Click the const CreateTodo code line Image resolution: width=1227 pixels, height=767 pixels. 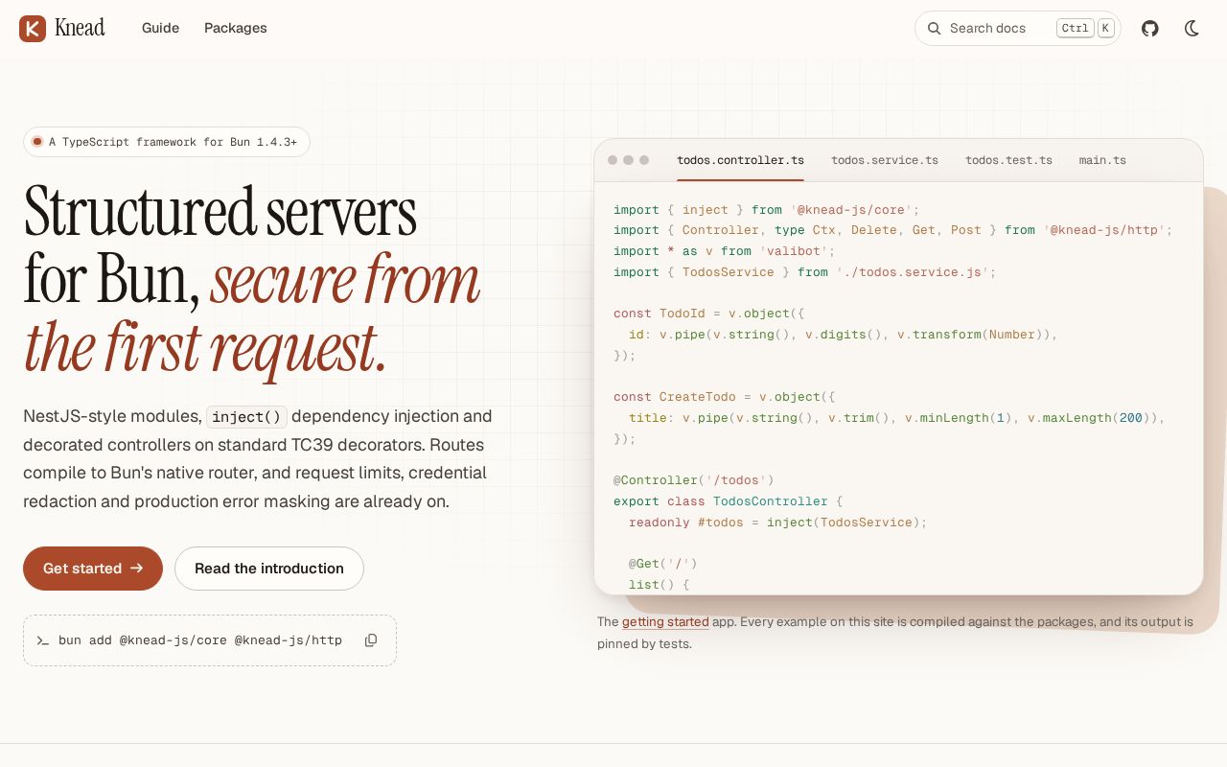click(725, 397)
